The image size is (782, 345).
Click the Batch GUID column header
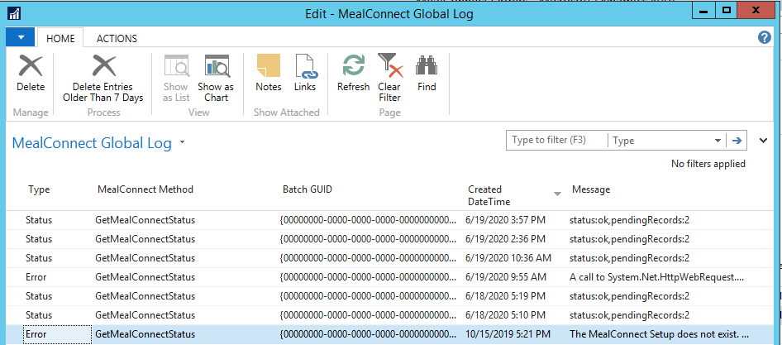310,189
